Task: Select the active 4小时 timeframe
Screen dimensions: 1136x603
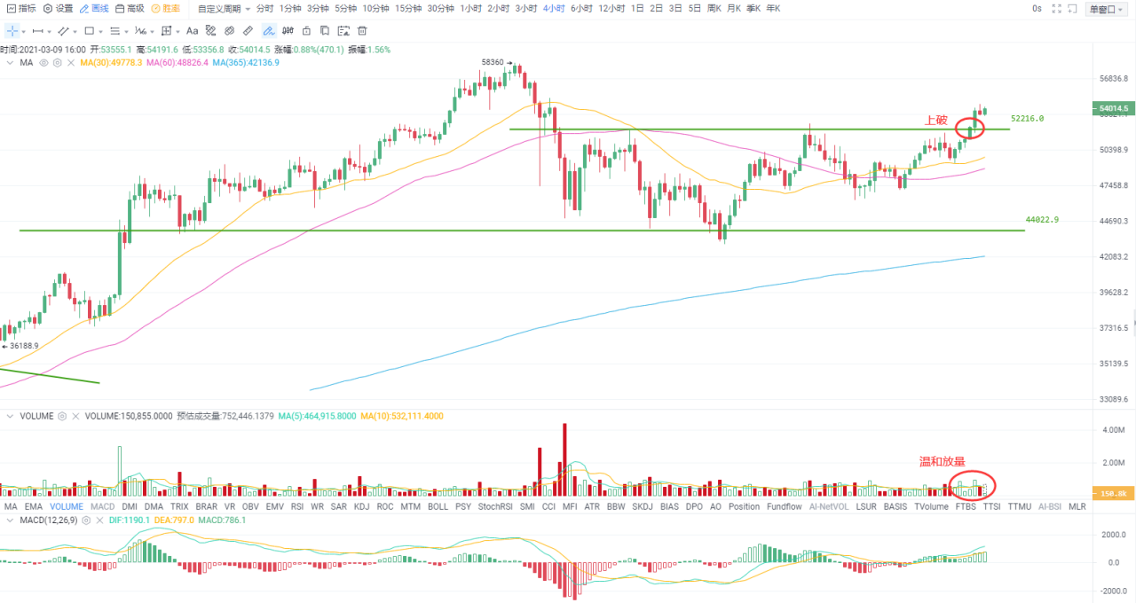Action: [x=554, y=8]
